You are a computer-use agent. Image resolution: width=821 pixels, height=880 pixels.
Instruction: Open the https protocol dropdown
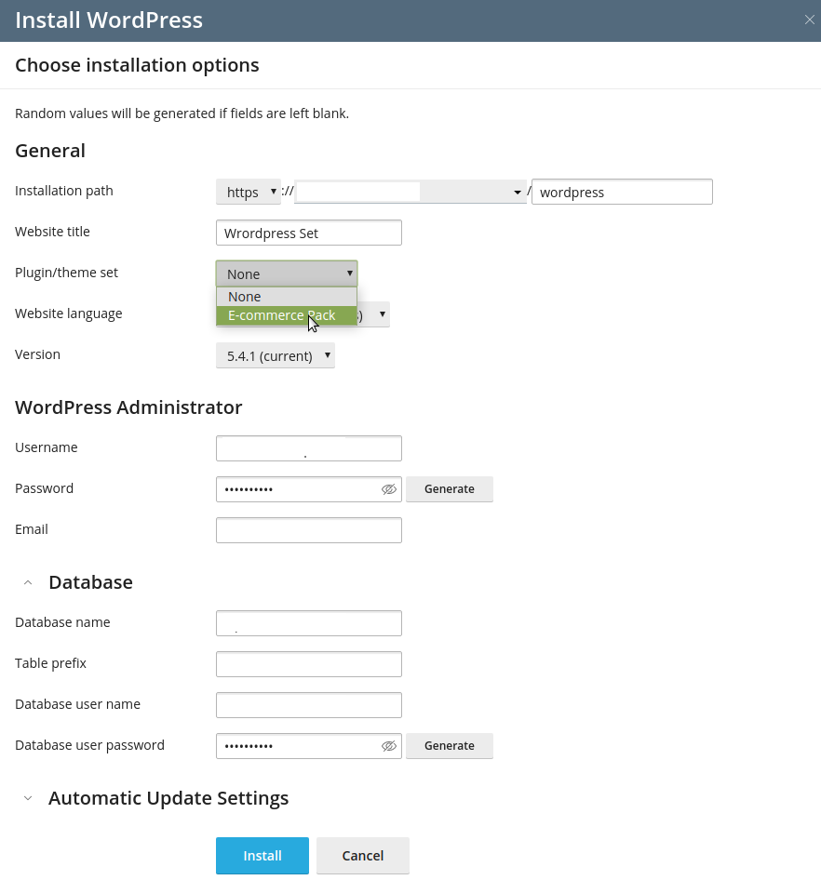coord(248,192)
